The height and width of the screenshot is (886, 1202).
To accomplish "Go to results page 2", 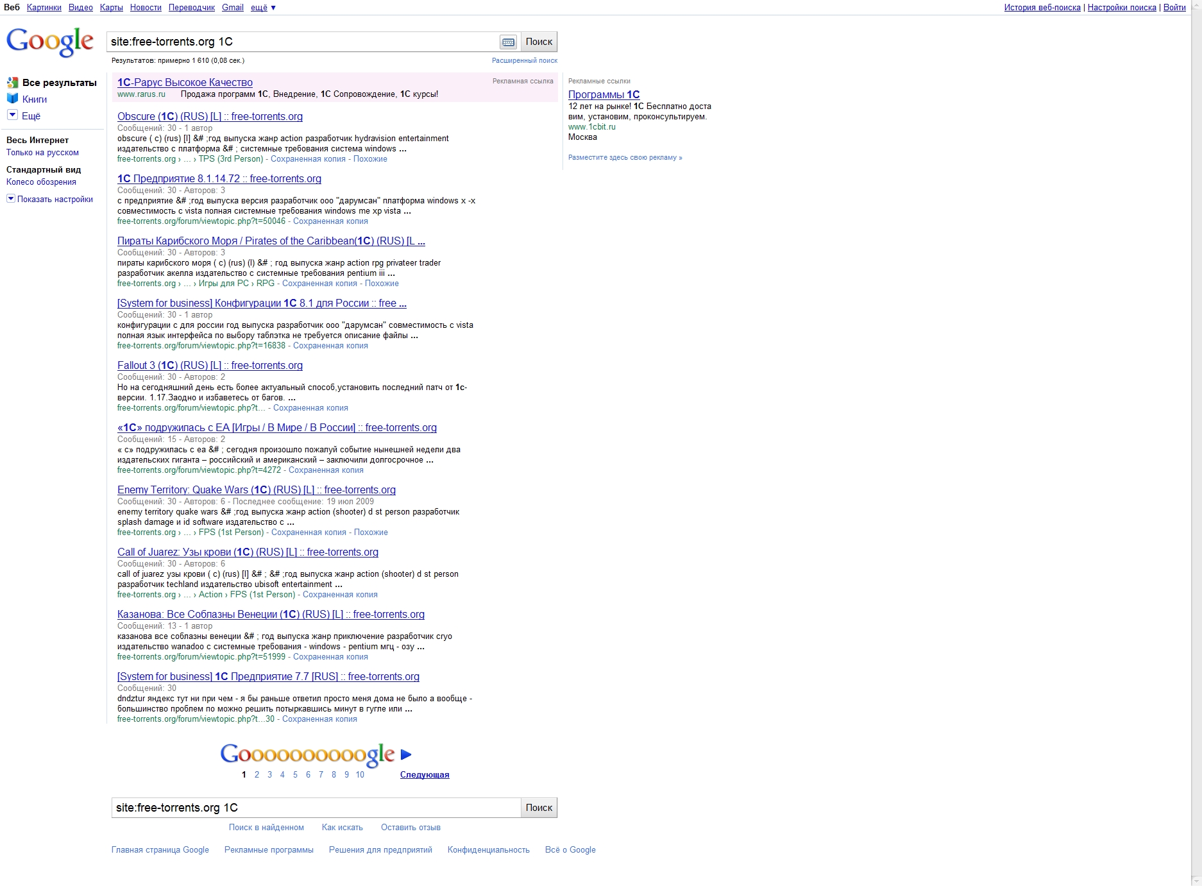I will click(257, 775).
